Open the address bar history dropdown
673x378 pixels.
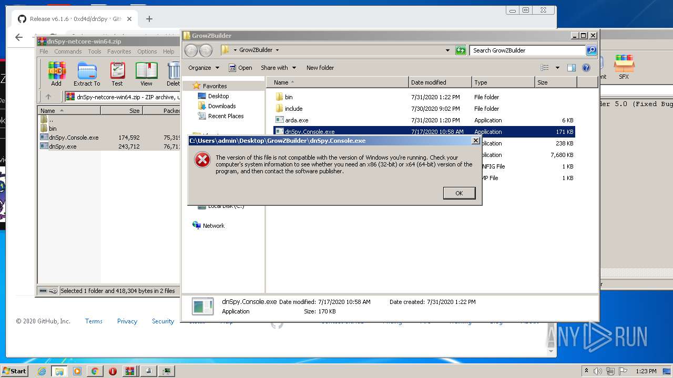[447, 50]
